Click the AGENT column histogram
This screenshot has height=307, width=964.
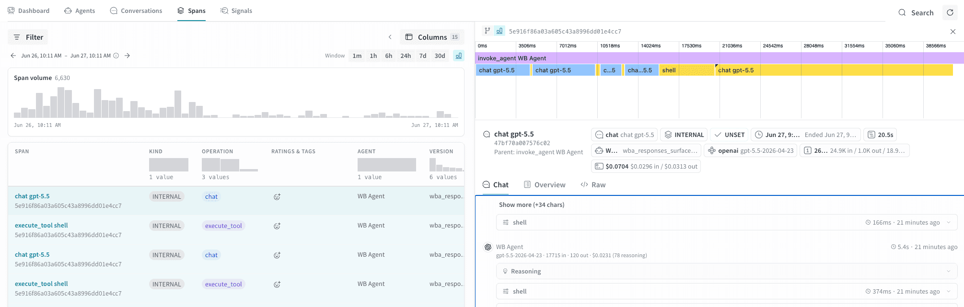pyautogui.click(x=387, y=165)
